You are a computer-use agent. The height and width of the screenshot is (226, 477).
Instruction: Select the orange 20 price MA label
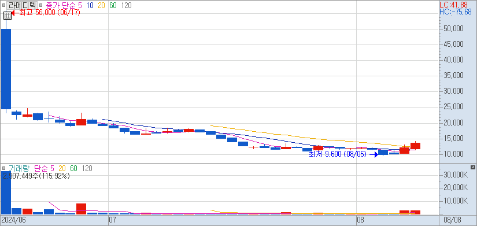101,5
